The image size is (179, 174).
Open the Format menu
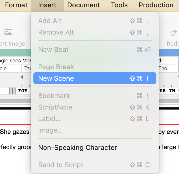(x=16, y=5)
